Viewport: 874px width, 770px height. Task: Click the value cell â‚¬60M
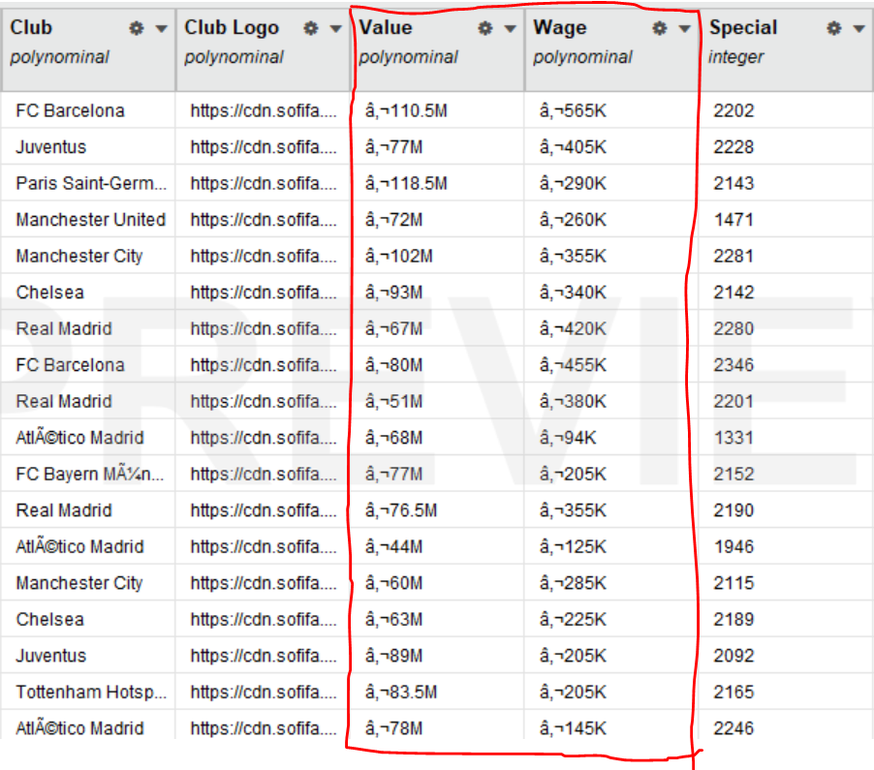[394, 583]
